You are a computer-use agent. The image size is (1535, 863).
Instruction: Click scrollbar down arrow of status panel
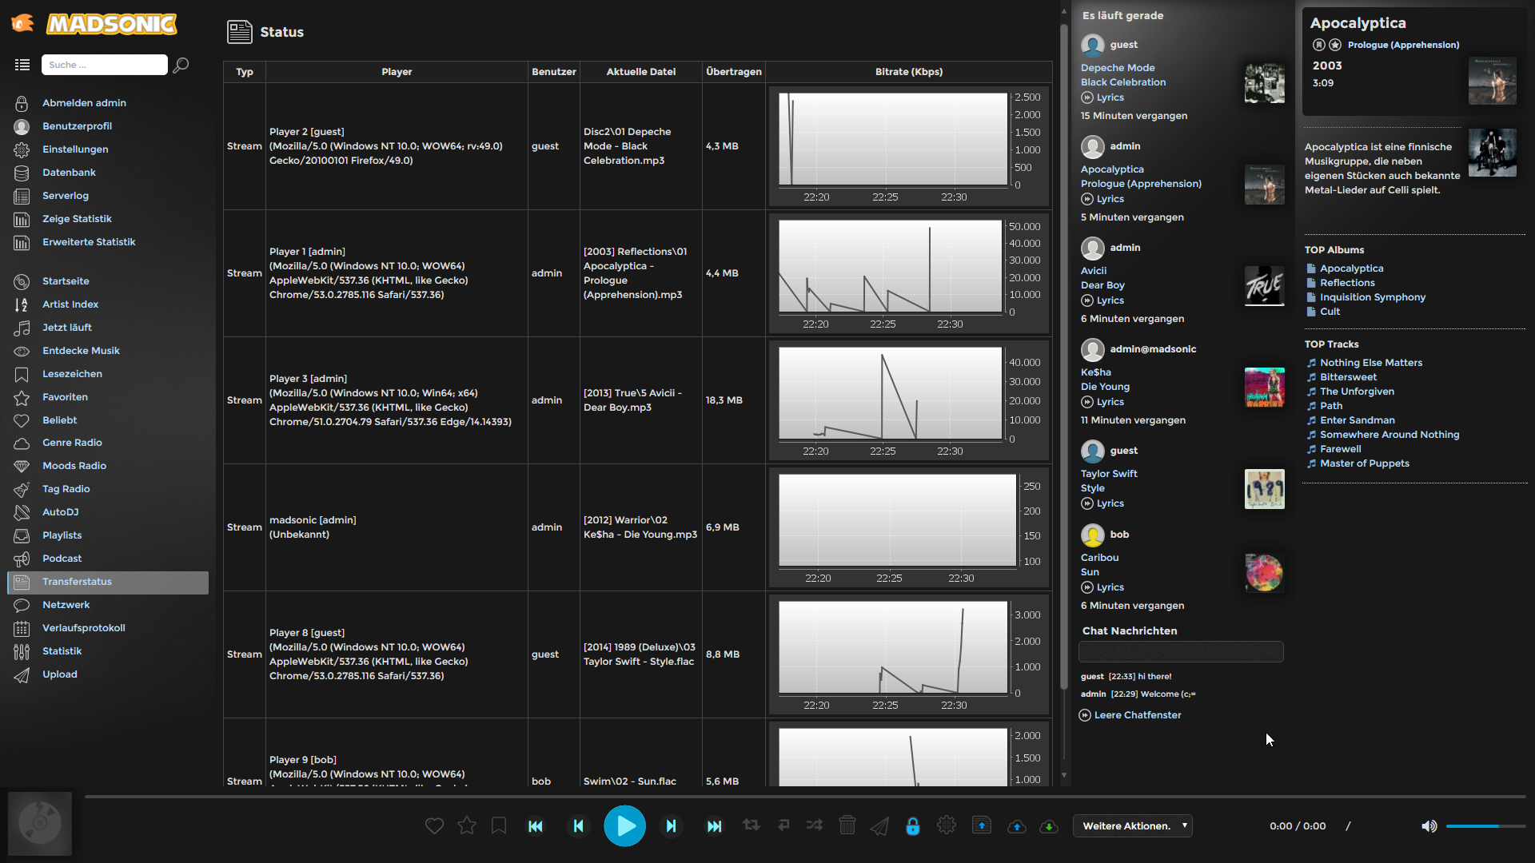pos(1064,775)
